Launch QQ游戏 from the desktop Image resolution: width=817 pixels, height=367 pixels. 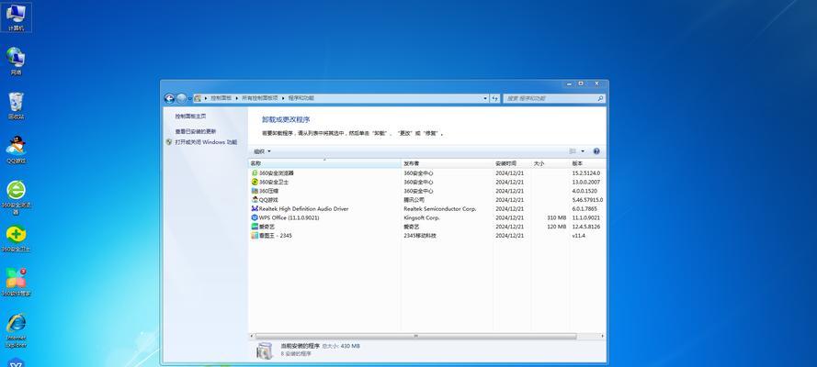coord(16,150)
